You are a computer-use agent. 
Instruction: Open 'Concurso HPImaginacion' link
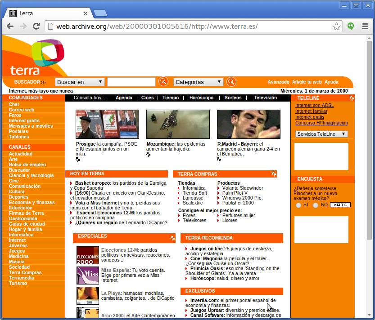coord(321,123)
